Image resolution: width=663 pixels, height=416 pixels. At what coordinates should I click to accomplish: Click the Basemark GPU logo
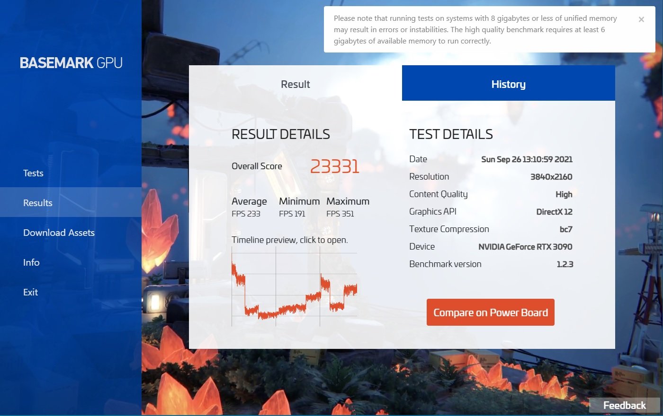(x=71, y=63)
